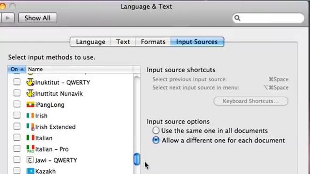Switch to the Language tab

tap(91, 42)
